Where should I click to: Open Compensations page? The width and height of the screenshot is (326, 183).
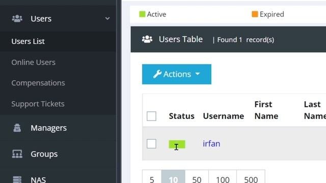pyautogui.click(x=38, y=83)
